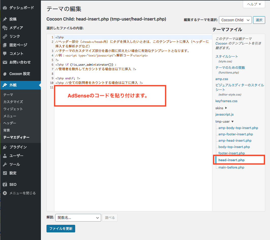Image resolution: width=270 pixels, height=240 pixels.
Task: Open the メディア menu
Action: (16, 28)
